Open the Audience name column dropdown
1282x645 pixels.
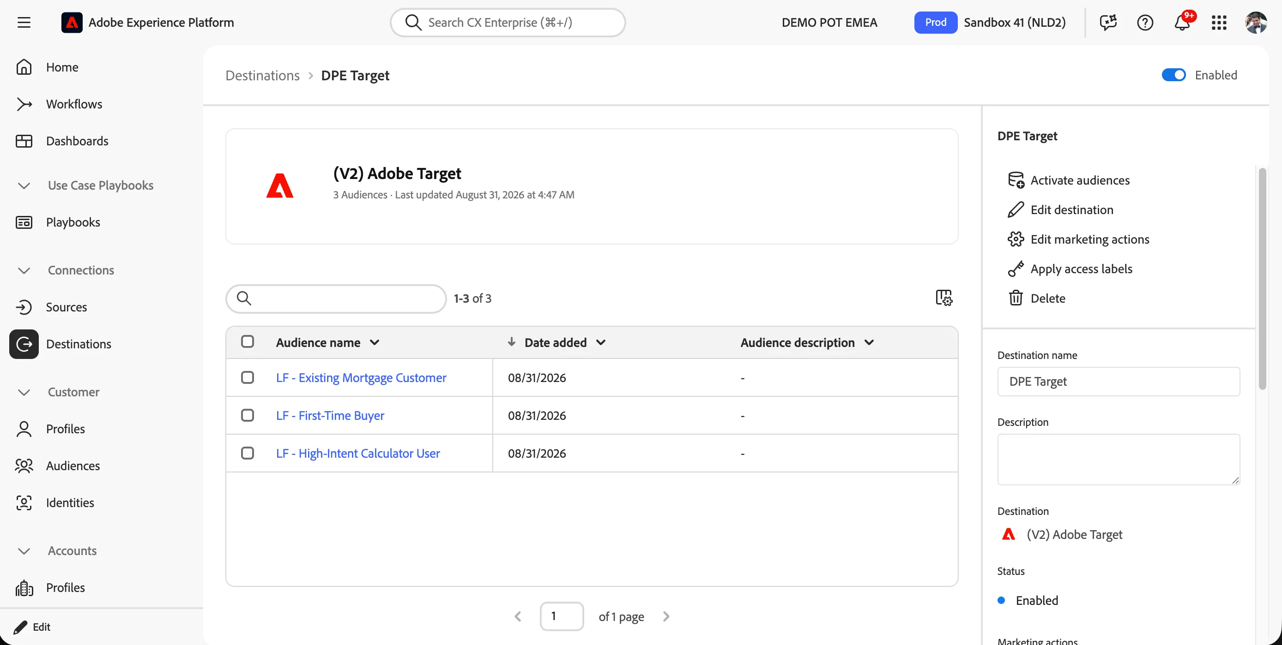pyautogui.click(x=375, y=343)
